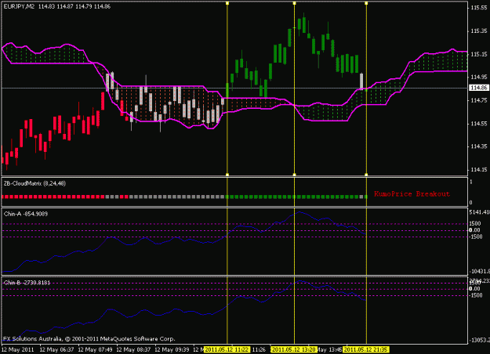Click the yellow 2011.05.12 11:22 date label
The width and height of the screenshot is (490, 354).
click(x=227, y=349)
